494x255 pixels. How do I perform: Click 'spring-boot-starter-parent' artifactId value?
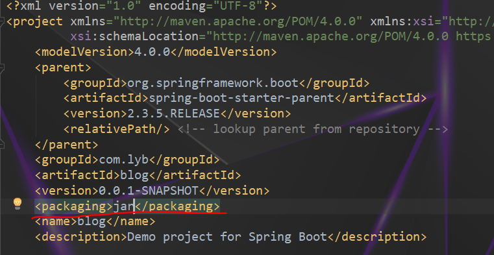[241, 98]
